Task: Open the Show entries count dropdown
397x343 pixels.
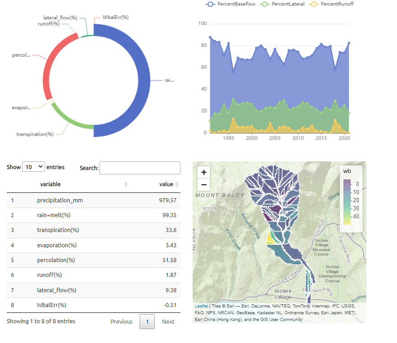Action: pos(33,167)
